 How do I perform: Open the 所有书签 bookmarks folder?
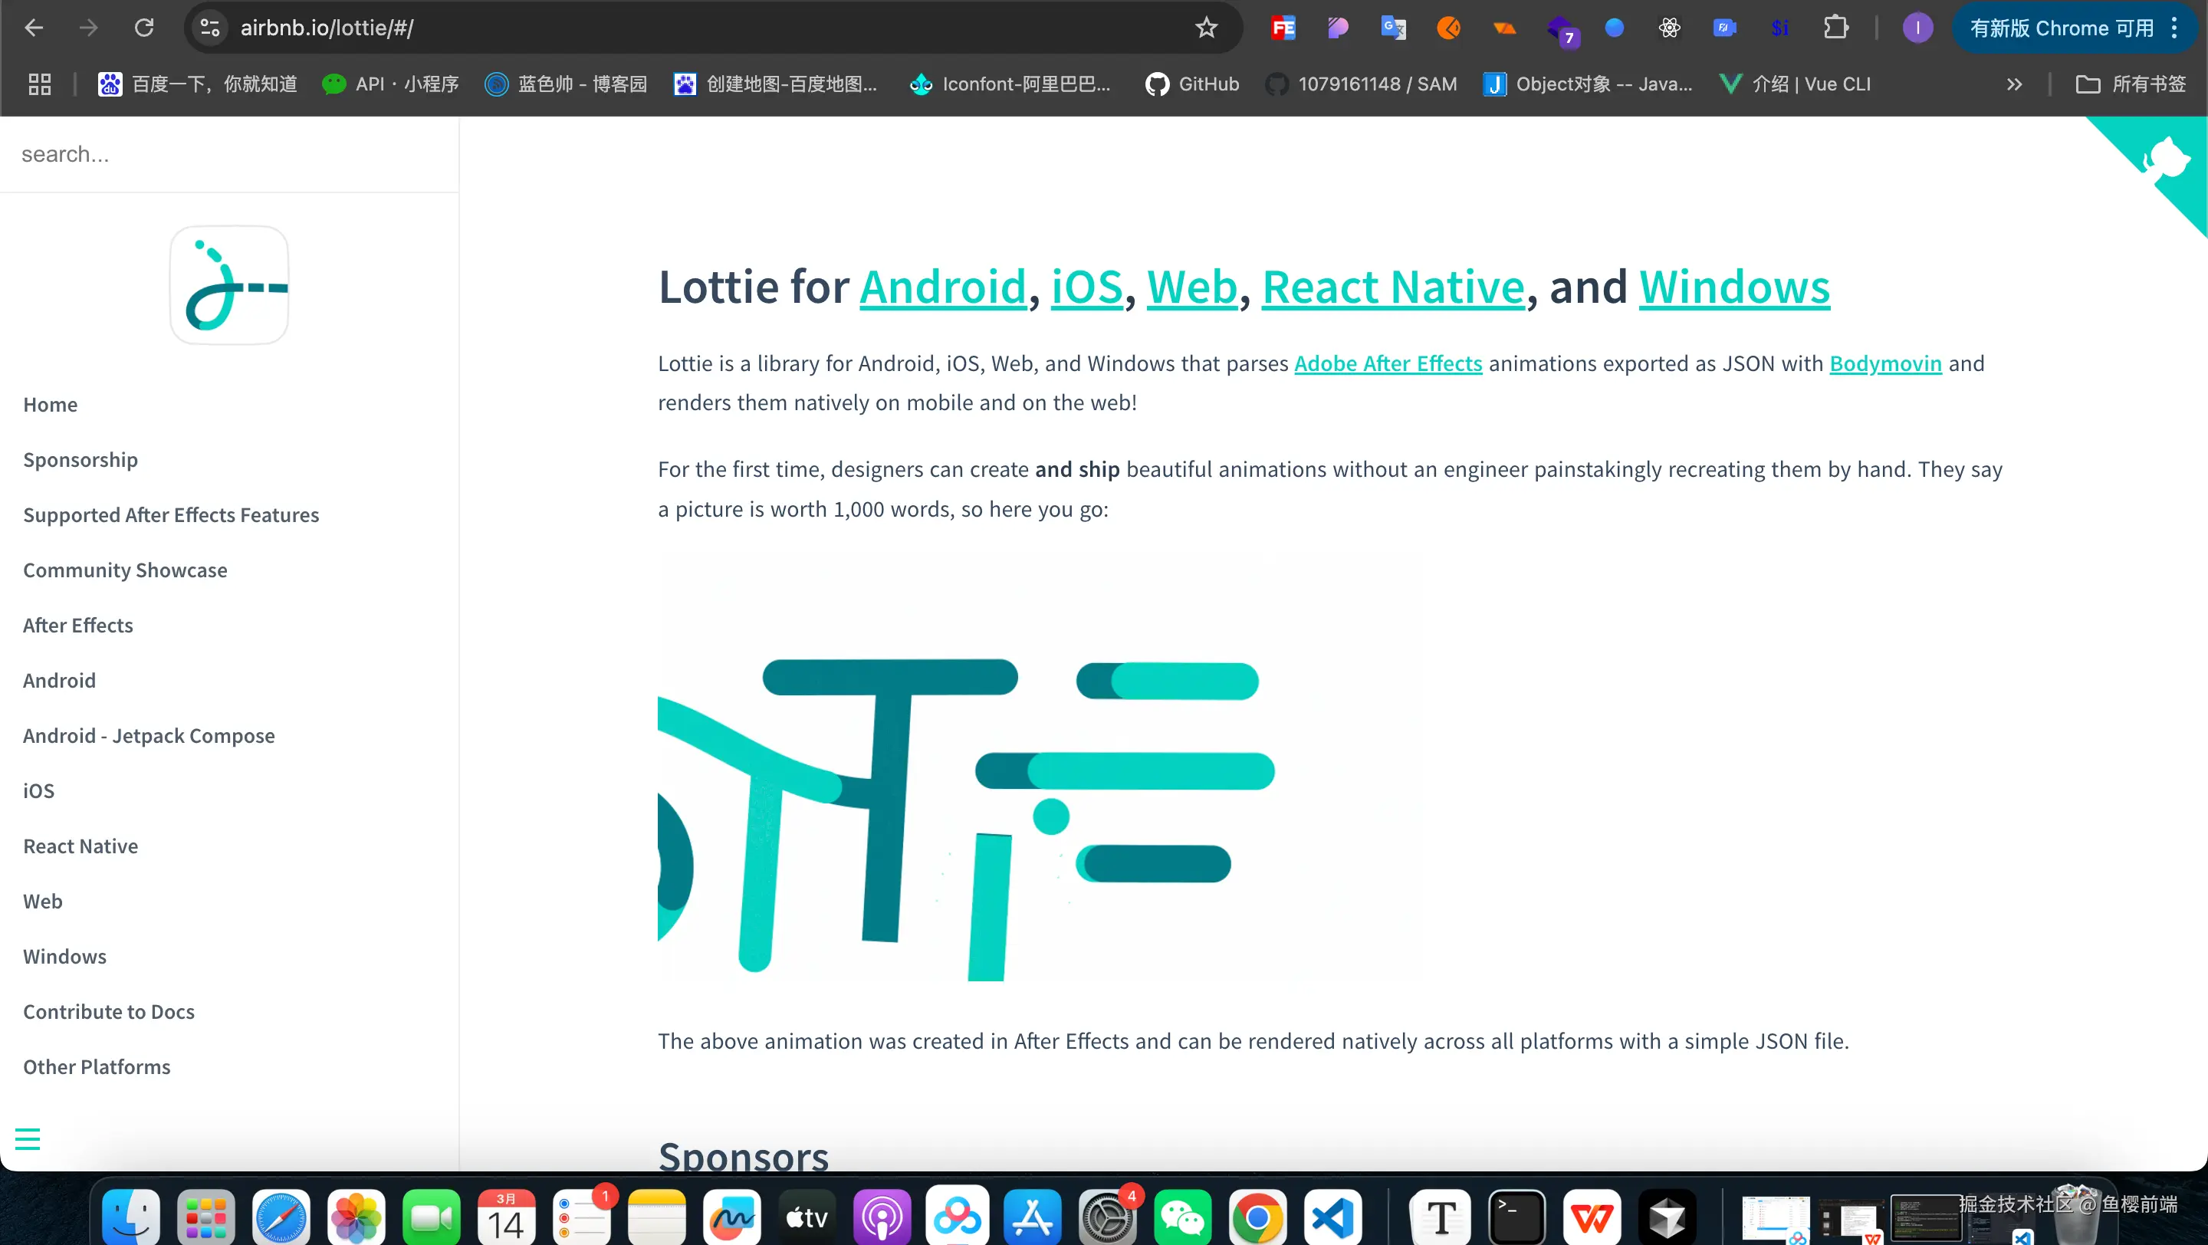point(2130,84)
